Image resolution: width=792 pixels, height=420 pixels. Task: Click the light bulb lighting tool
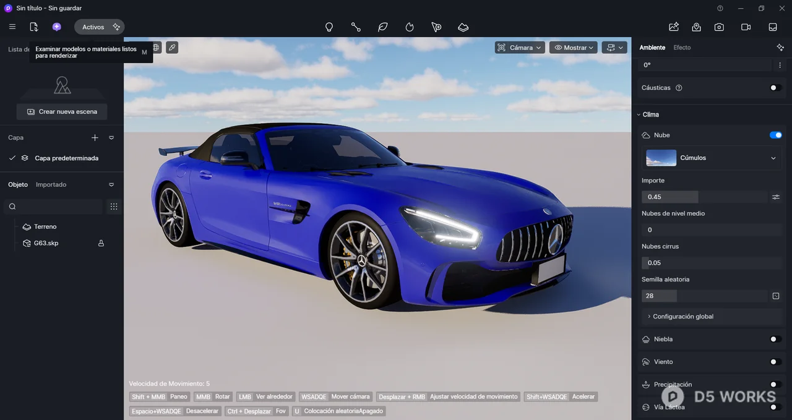[x=329, y=27]
